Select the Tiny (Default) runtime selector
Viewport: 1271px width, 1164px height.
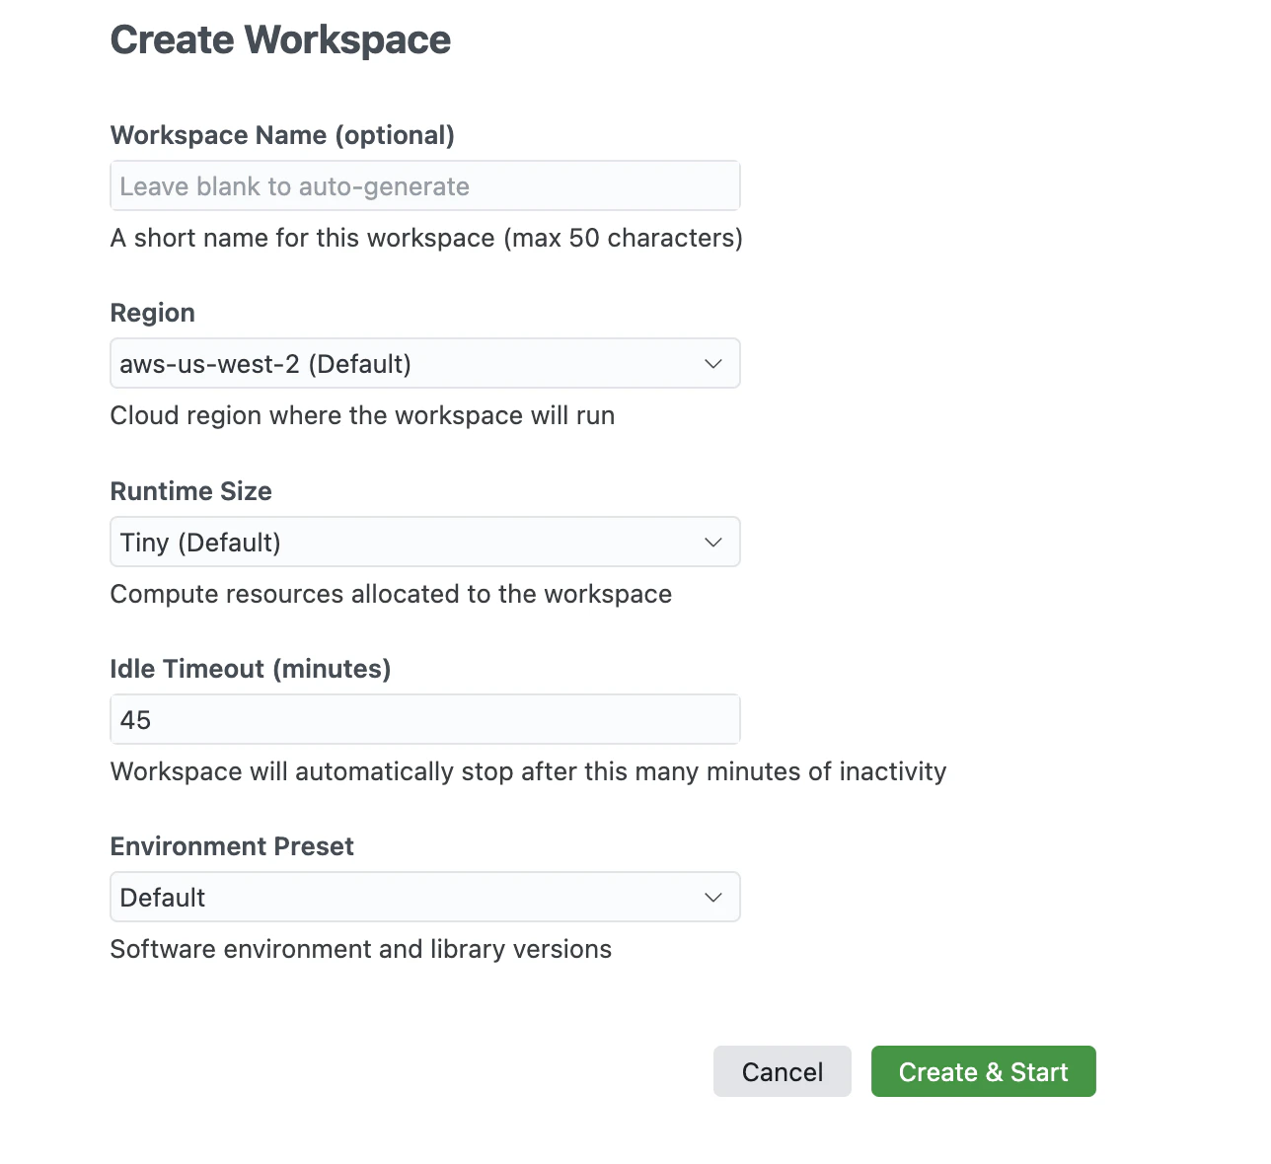[424, 542]
